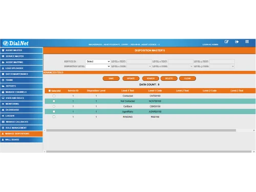Click the Manage Channels sidebar icon

pos(3,92)
